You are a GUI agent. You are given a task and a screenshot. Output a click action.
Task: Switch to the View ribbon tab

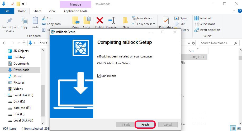point(52,11)
